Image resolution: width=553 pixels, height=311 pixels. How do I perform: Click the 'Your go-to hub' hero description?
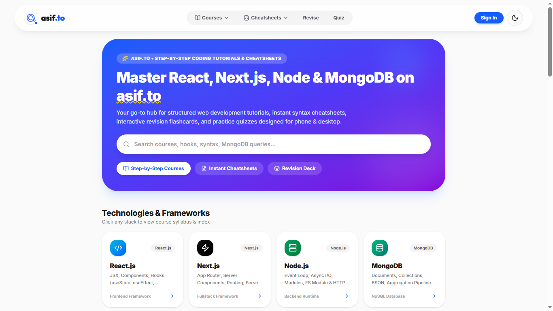pos(232,117)
